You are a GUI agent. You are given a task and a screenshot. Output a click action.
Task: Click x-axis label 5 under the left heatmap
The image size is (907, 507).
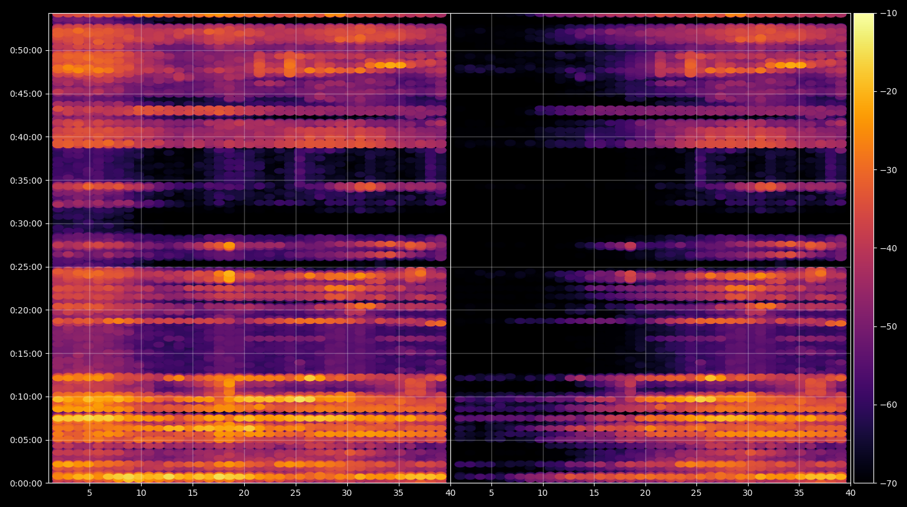pyautogui.click(x=89, y=493)
